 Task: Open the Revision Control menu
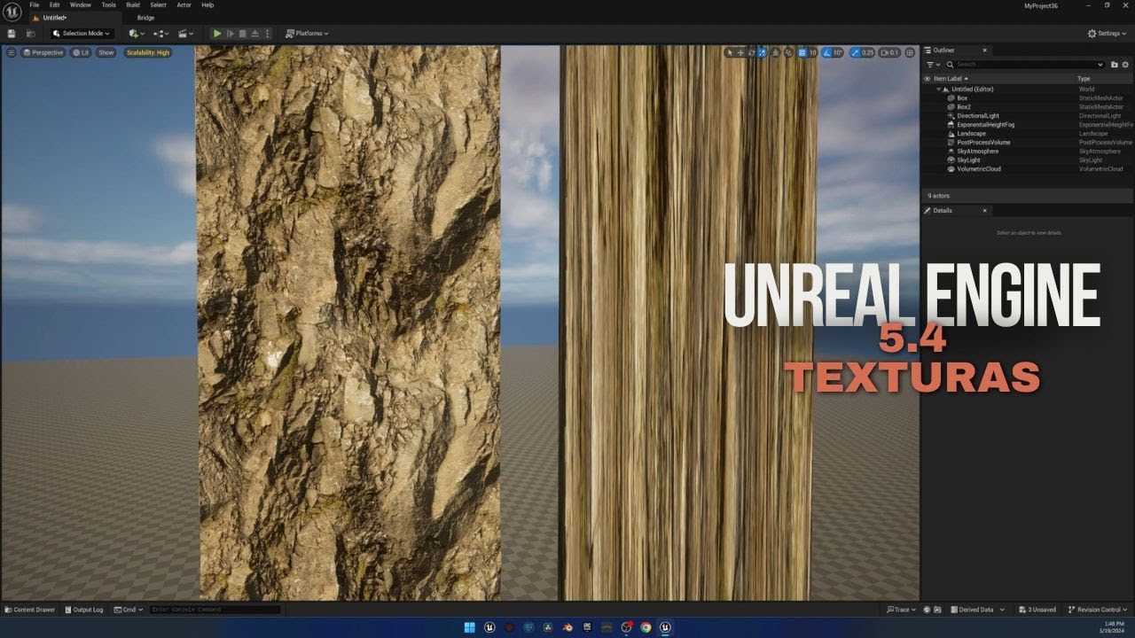click(x=1098, y=610)
